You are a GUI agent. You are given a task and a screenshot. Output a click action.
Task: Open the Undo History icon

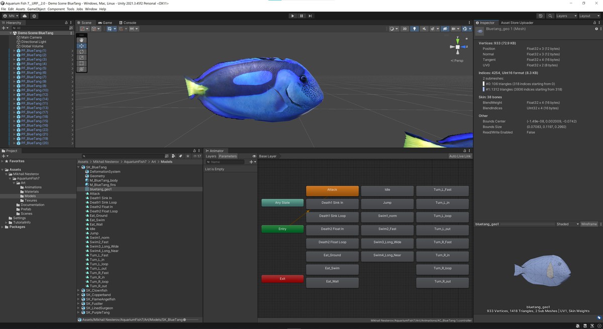(541, 16)
